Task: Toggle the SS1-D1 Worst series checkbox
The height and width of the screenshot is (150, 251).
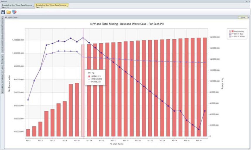Action: coord(230,36)
